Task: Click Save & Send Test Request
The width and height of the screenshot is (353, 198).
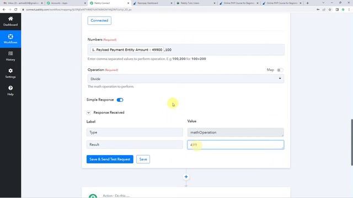Action: click(110, 159)
